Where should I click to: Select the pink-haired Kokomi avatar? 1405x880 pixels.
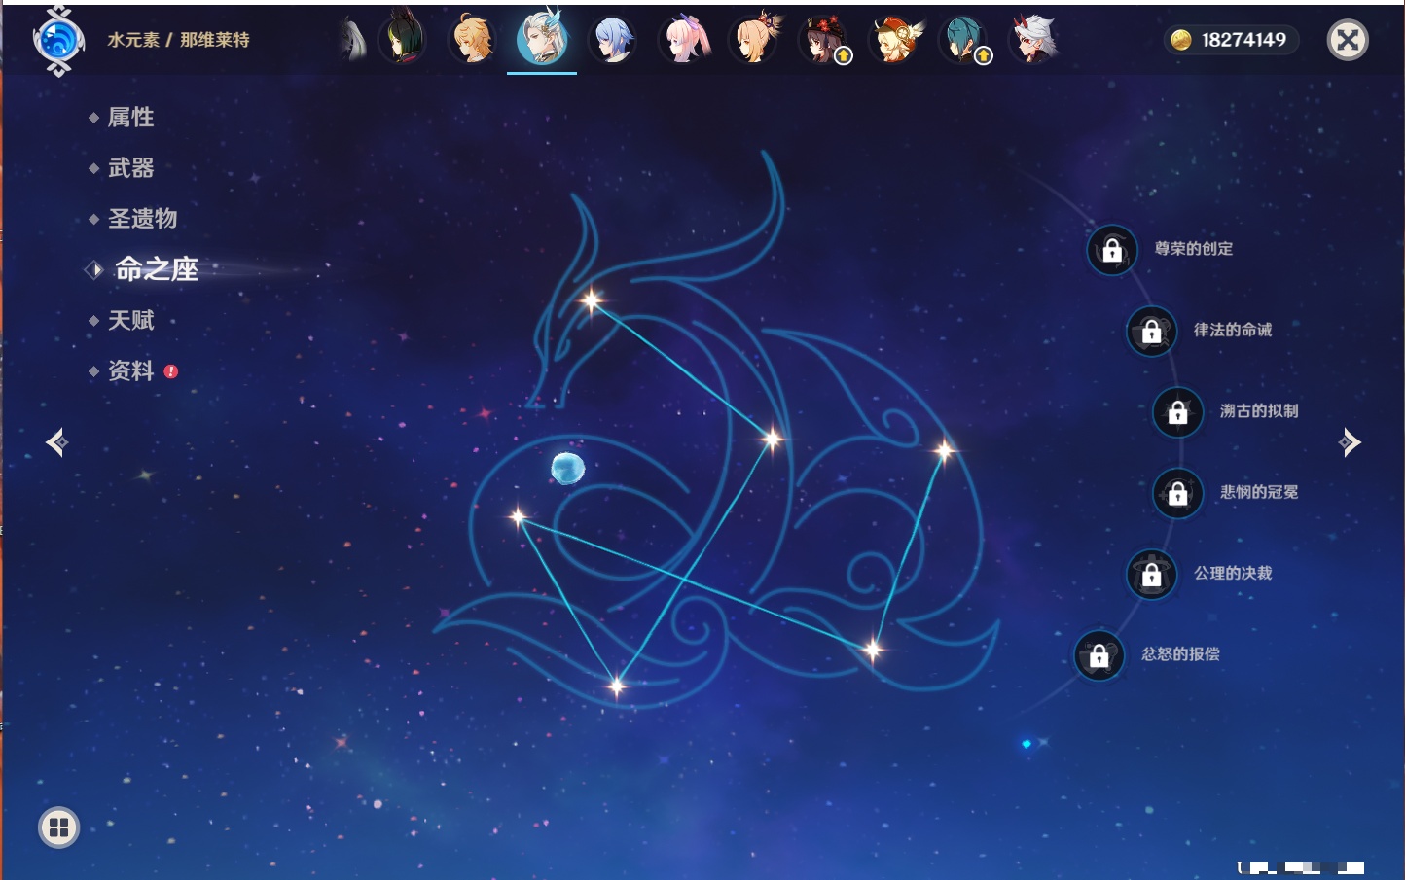684,40
